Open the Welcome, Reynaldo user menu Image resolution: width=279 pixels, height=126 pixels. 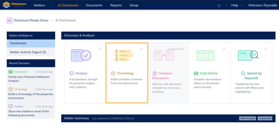pyautogui.click(x=262, y=5)
